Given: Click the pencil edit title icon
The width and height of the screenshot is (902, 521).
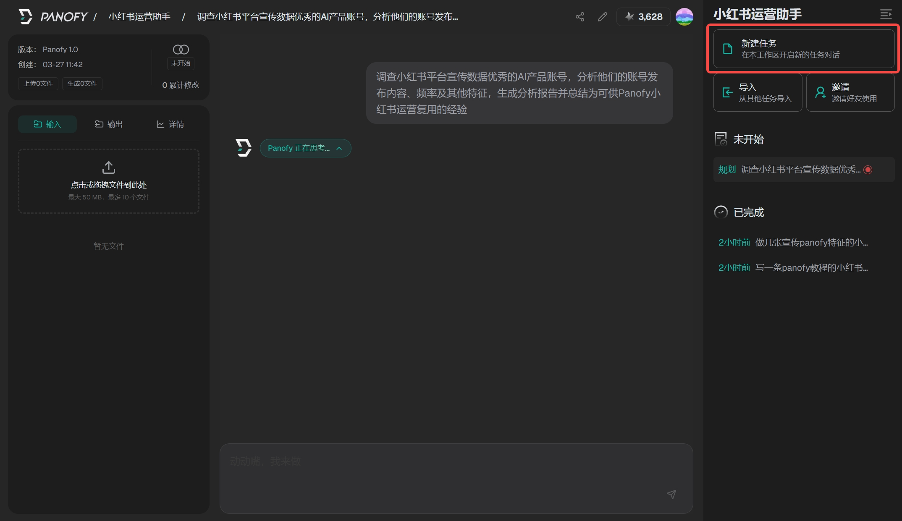Looking at the screenshot, I should coord(603,17).
